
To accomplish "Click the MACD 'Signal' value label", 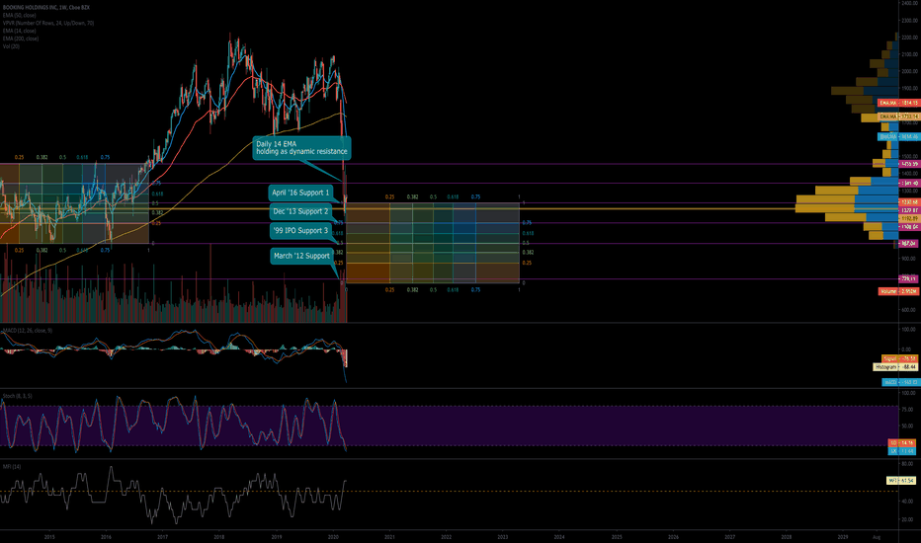I will pyautogui.click(x=899, y=358).
